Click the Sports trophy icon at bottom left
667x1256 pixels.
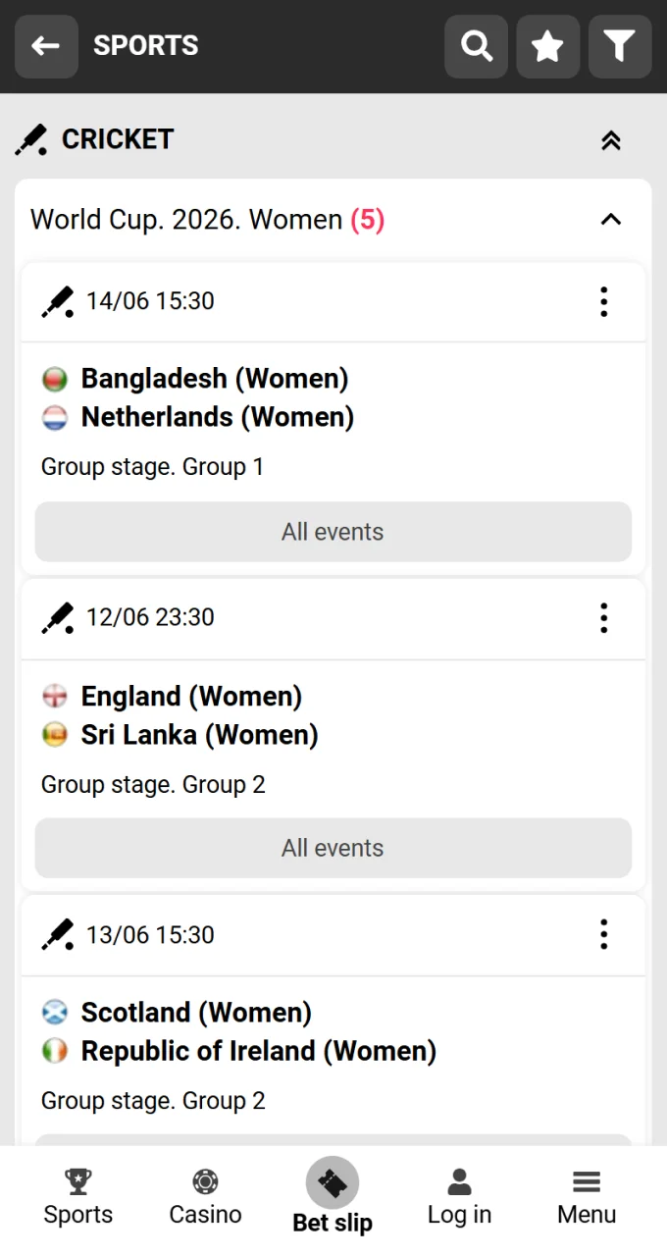point(77,1181)
